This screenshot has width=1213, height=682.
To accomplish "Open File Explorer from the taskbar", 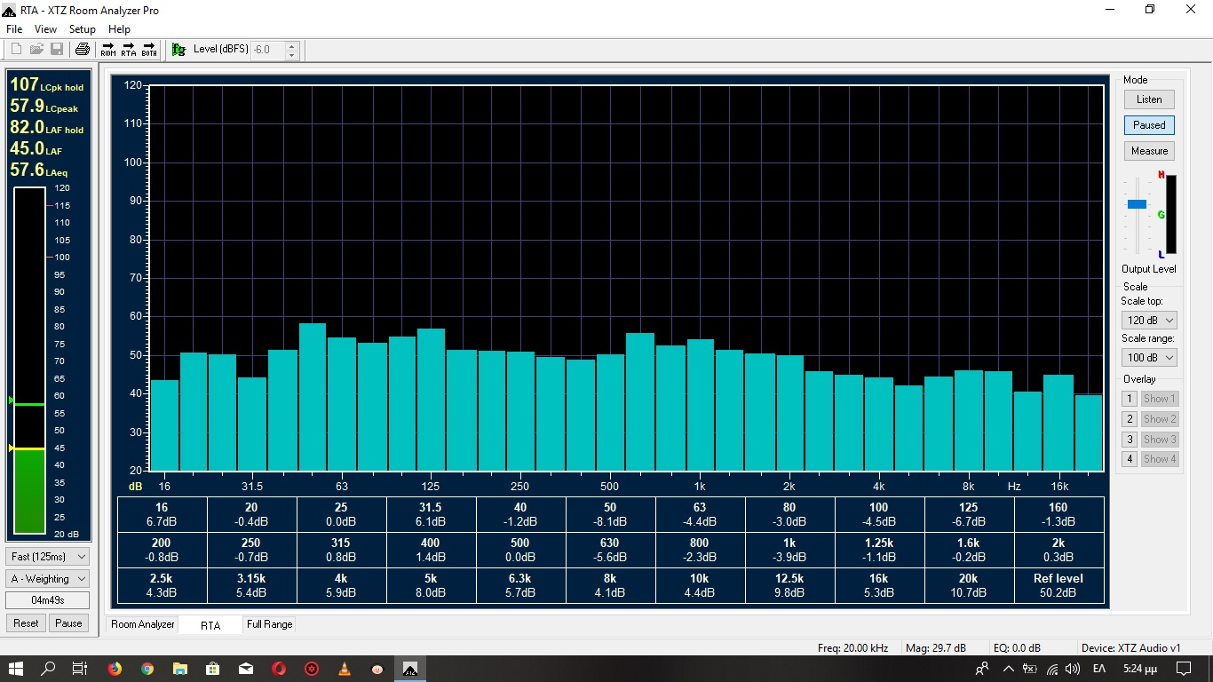I will [180, 669].
